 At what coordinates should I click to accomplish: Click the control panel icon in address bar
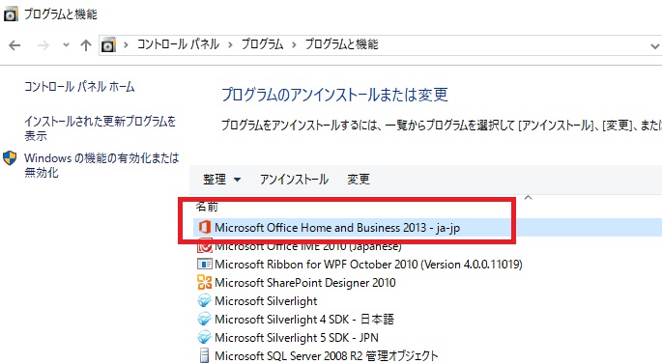(108, 44)
